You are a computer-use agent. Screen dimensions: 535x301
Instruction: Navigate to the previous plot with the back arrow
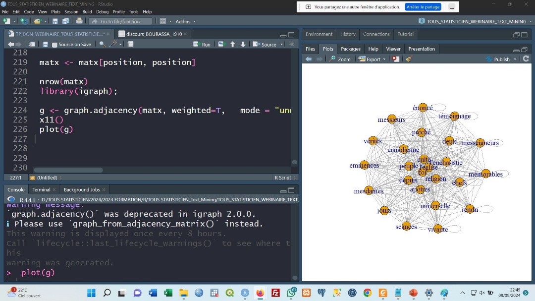(x=308, y=59)
